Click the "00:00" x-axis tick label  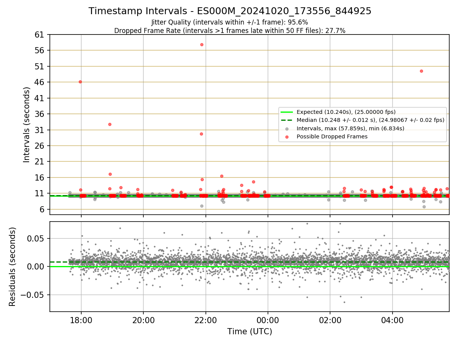(268, 320)
